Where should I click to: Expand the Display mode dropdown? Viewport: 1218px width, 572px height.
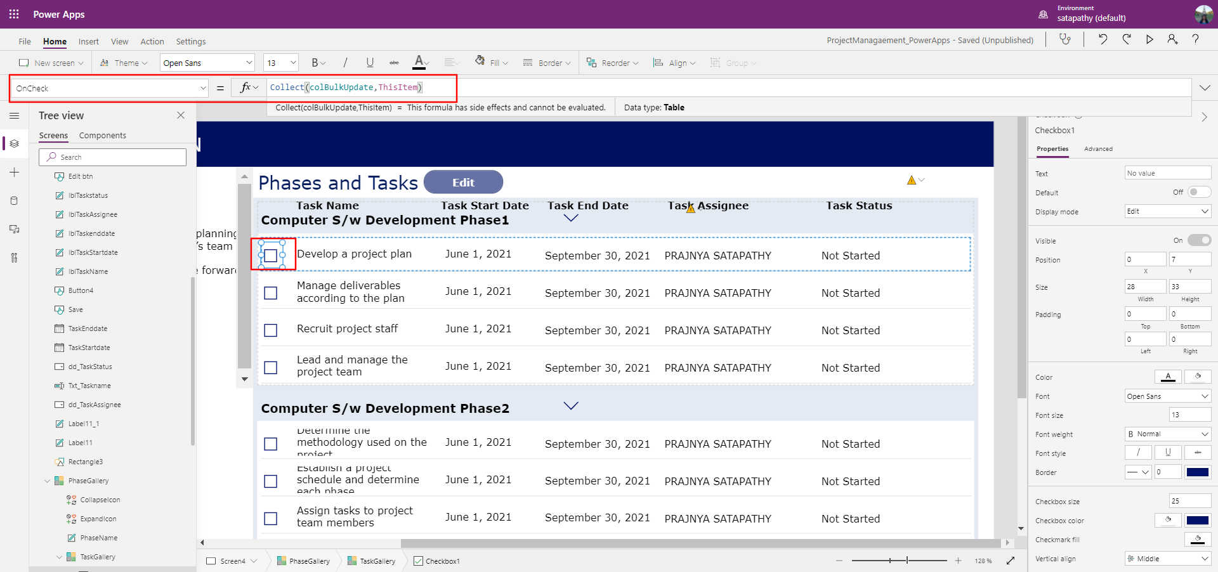[x=1167, y=211]
